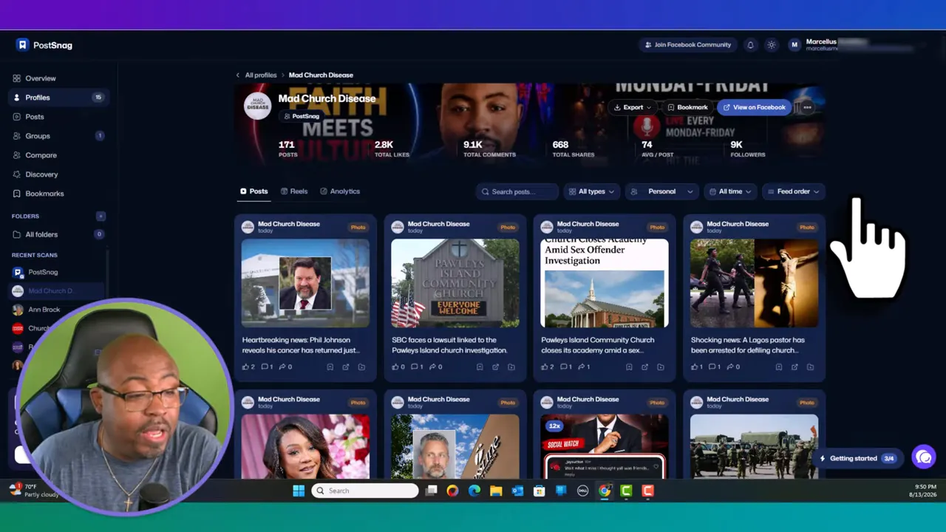This screenshot has height=532, width=946.
Task: Click the Getting started 3/4 button
Action: (x=858, y=458)
